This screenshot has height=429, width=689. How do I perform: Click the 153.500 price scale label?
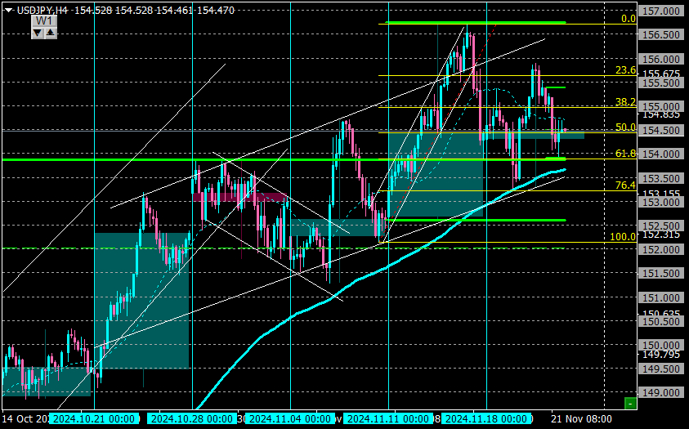(661, 178)
